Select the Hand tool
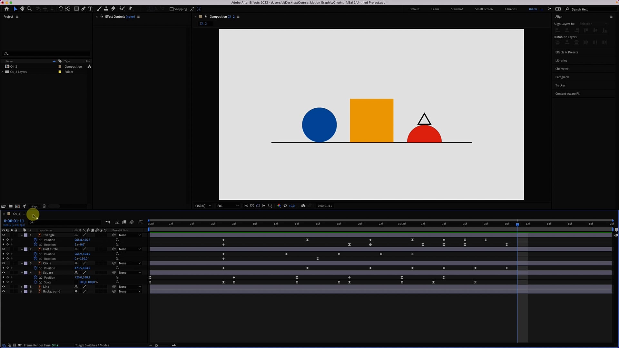This screenshot has width=619, height=348. [x=22, y=9]
